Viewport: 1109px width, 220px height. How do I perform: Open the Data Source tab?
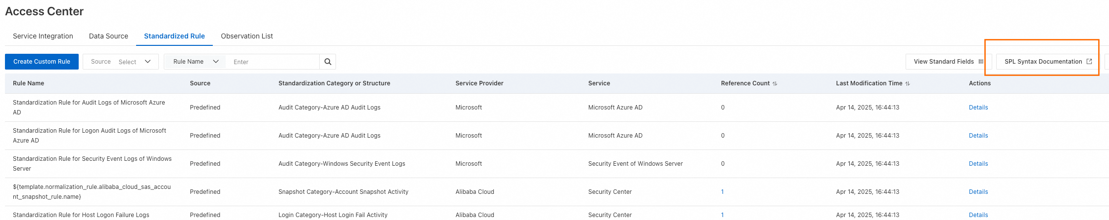click(x=108, y=36)
